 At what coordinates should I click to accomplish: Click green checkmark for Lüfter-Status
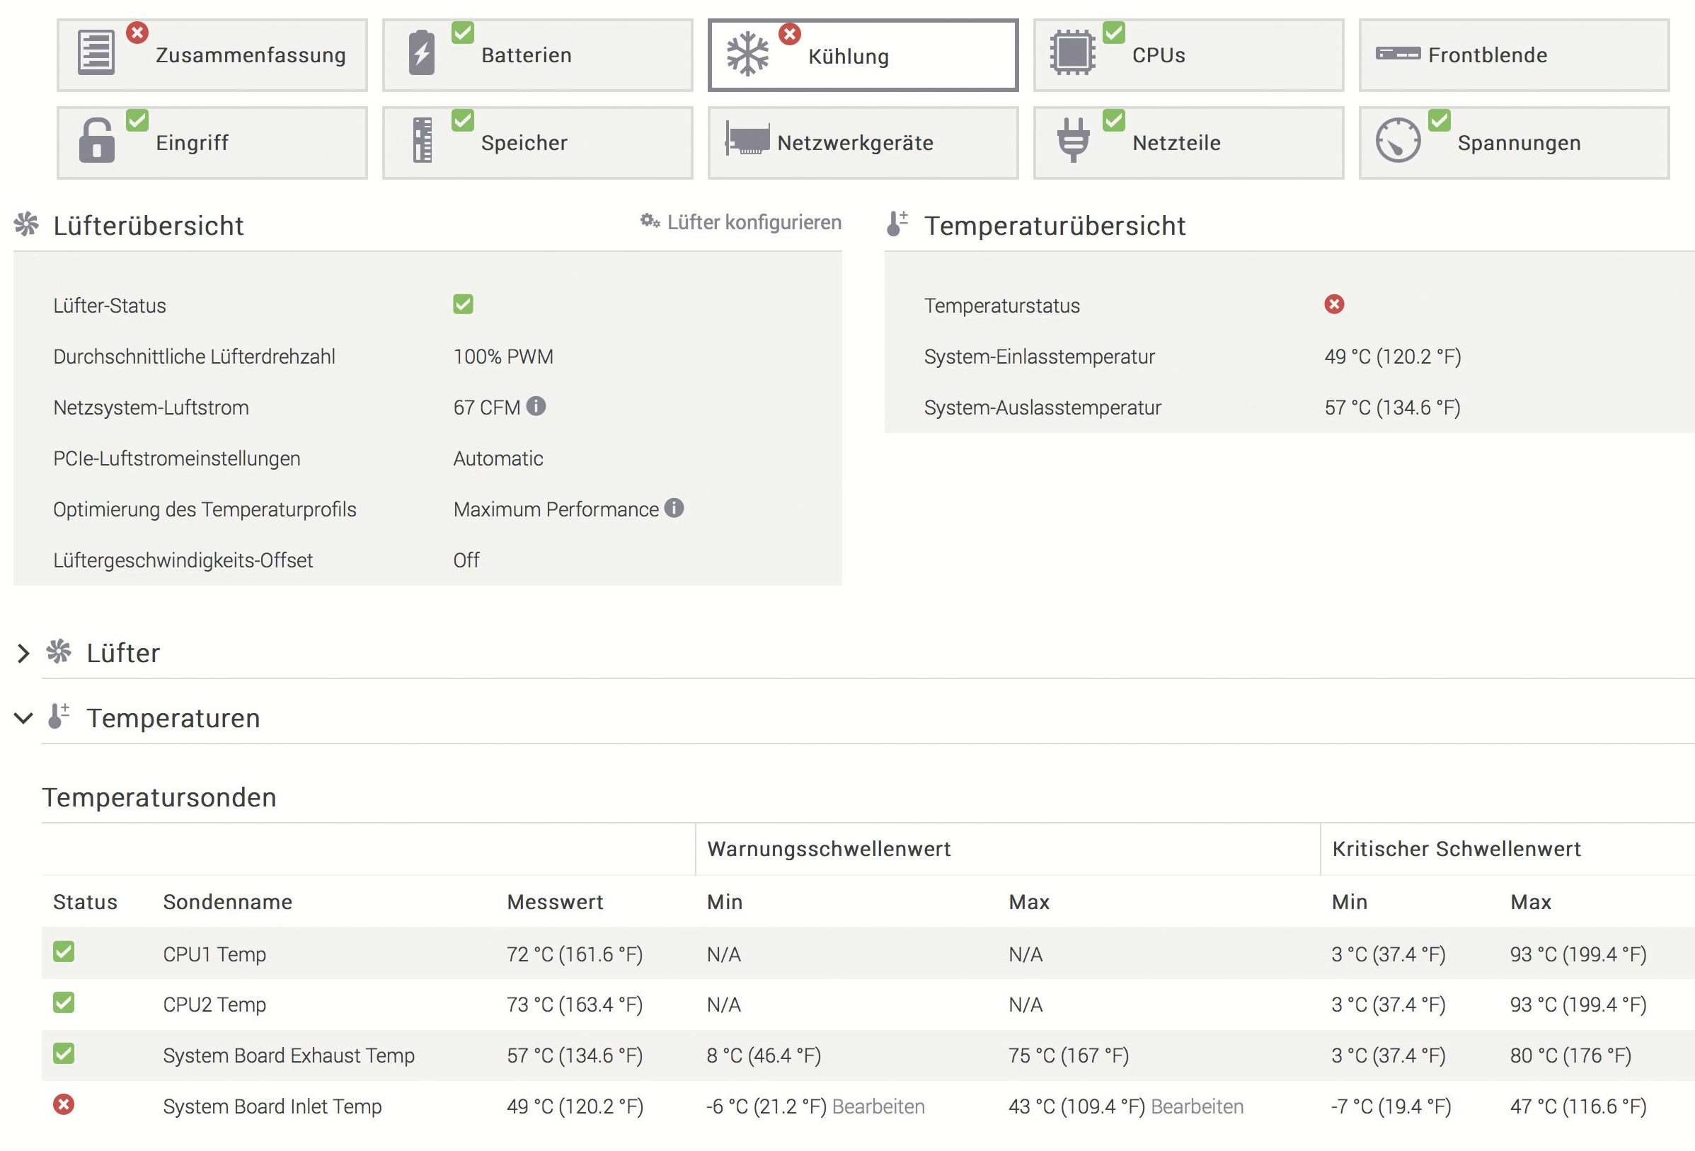[x=463, y=304]
